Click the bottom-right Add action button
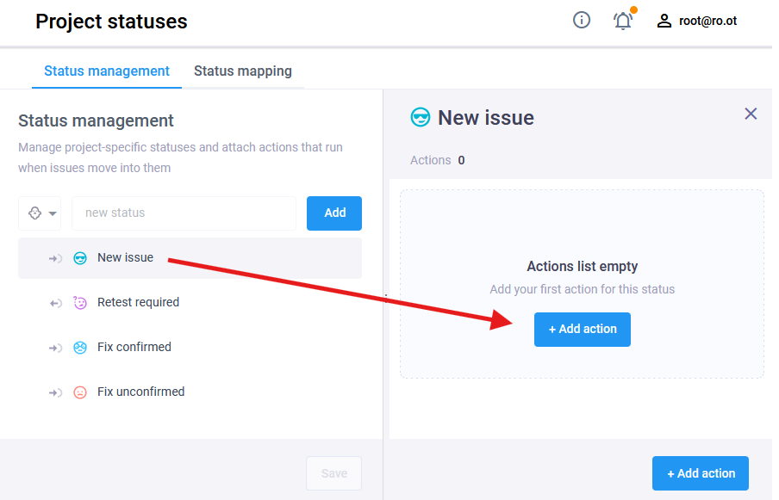Screen dimensions: 779x500 click(x=701, y=473)
